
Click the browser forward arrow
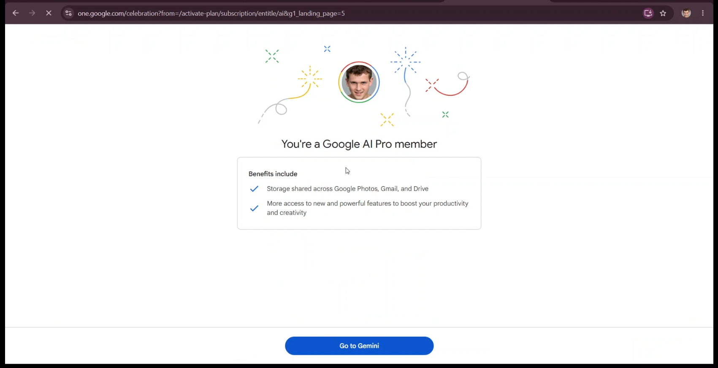pyautogui.click(x=32, y=13)
